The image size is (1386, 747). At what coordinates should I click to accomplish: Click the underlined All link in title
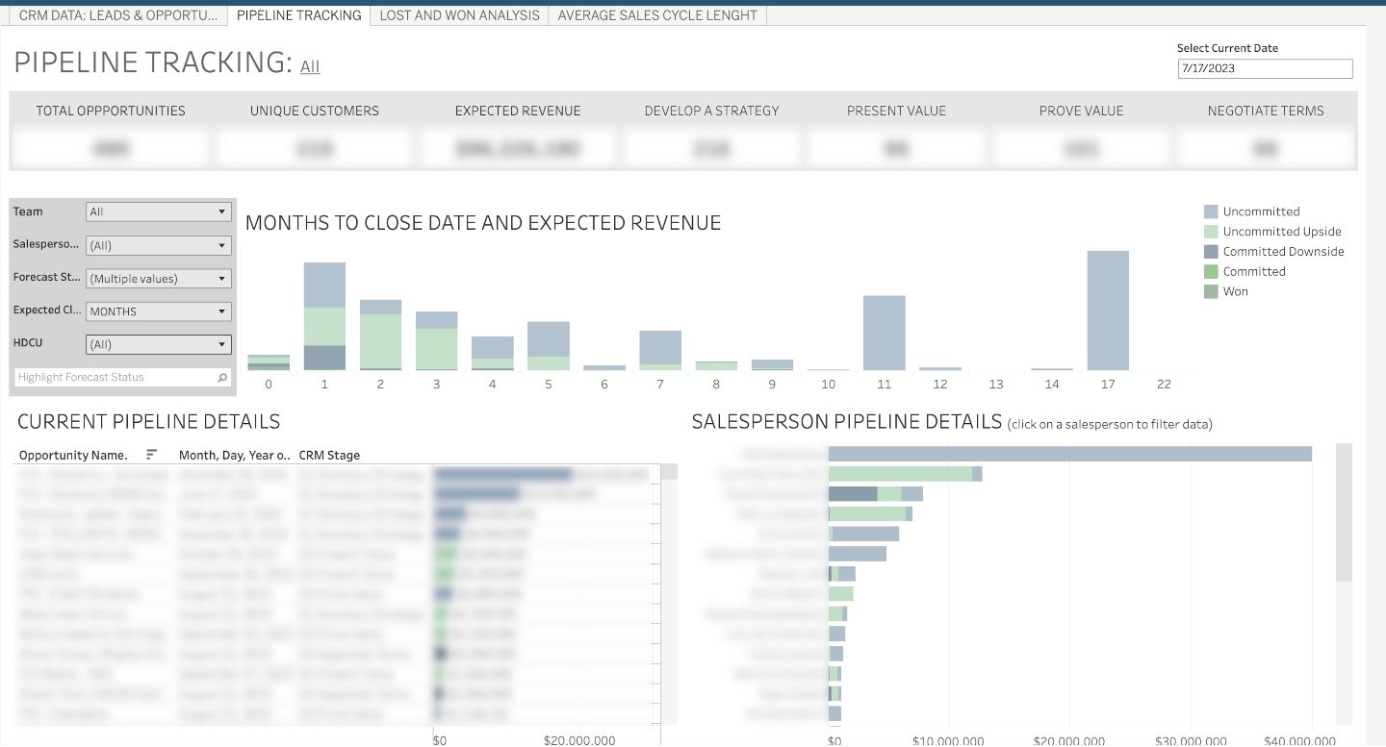pyautogui.click(x=310, y=66)
